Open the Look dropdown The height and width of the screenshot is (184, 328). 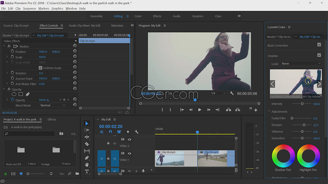pyautogui.click(x=301, y=64)
